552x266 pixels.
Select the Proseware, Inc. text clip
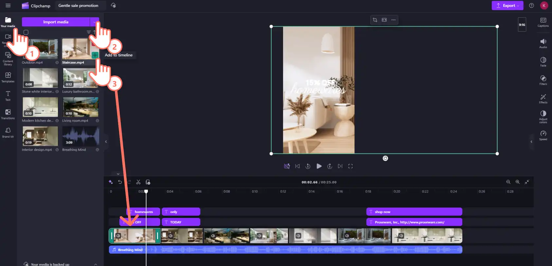414,222
